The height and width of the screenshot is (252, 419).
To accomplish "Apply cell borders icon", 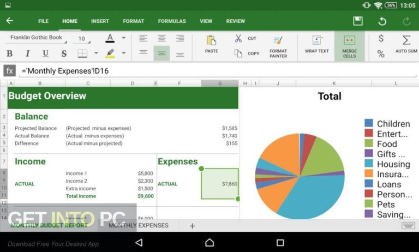I will click(82, 53).
